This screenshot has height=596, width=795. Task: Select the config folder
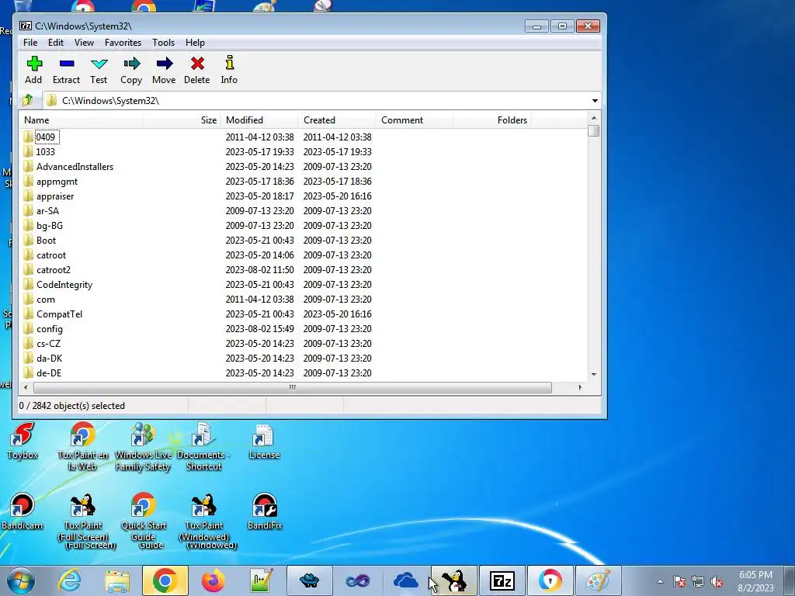pos(304,328)
